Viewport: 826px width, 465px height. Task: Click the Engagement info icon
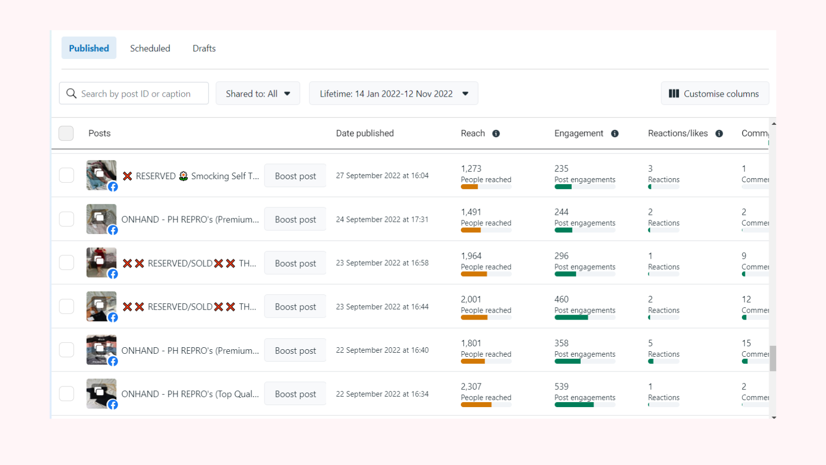(x=614, y=133)
